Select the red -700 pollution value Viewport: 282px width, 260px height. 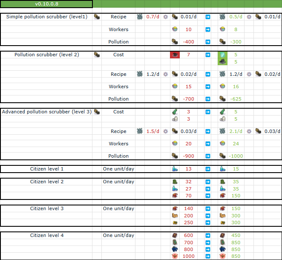(x=188, y=99)
